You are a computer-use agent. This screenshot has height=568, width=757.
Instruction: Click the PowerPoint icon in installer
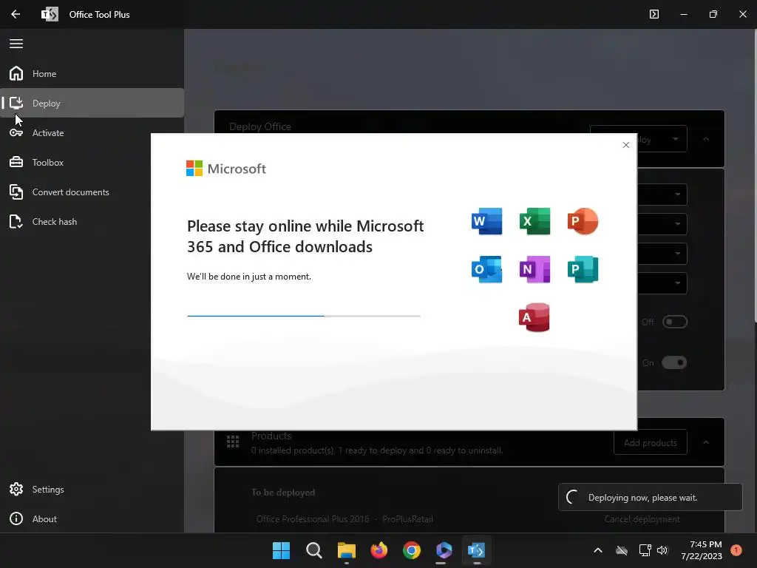[x=583, y=221]
